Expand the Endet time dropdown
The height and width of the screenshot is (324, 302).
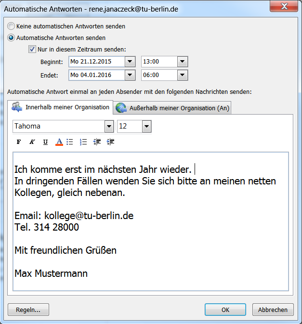coord(182,75)
